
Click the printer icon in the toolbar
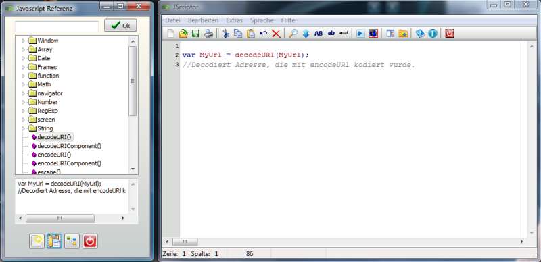[x=208, y=34]
